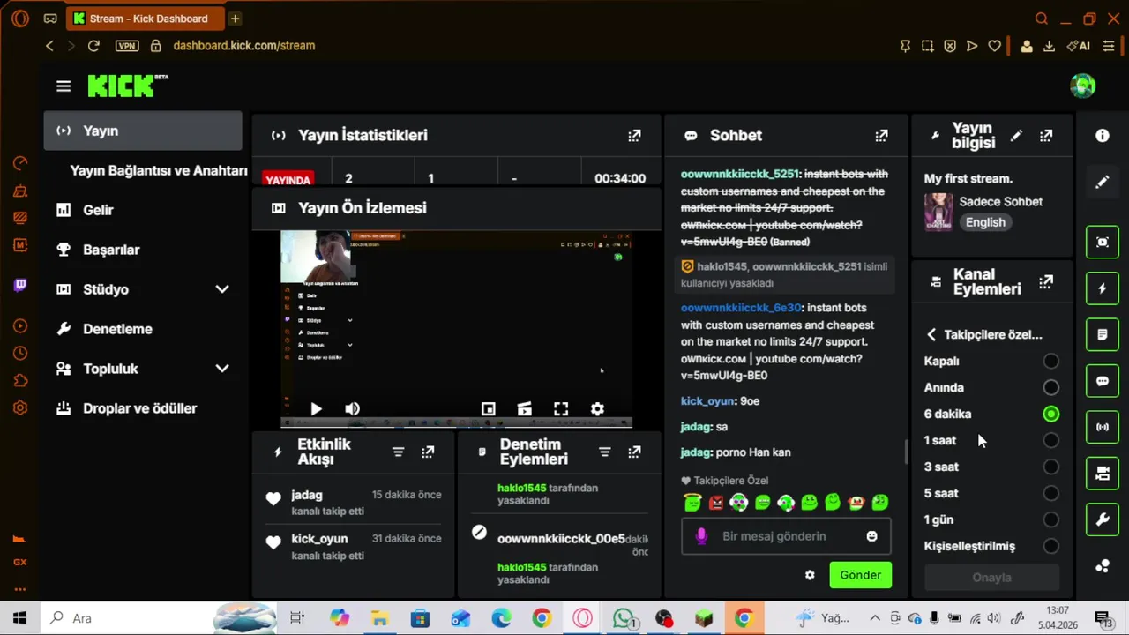Show hidden icons in Windows system tray
Image resolution: width=1129 pixels, height=635 pixels.
[874, 618]
